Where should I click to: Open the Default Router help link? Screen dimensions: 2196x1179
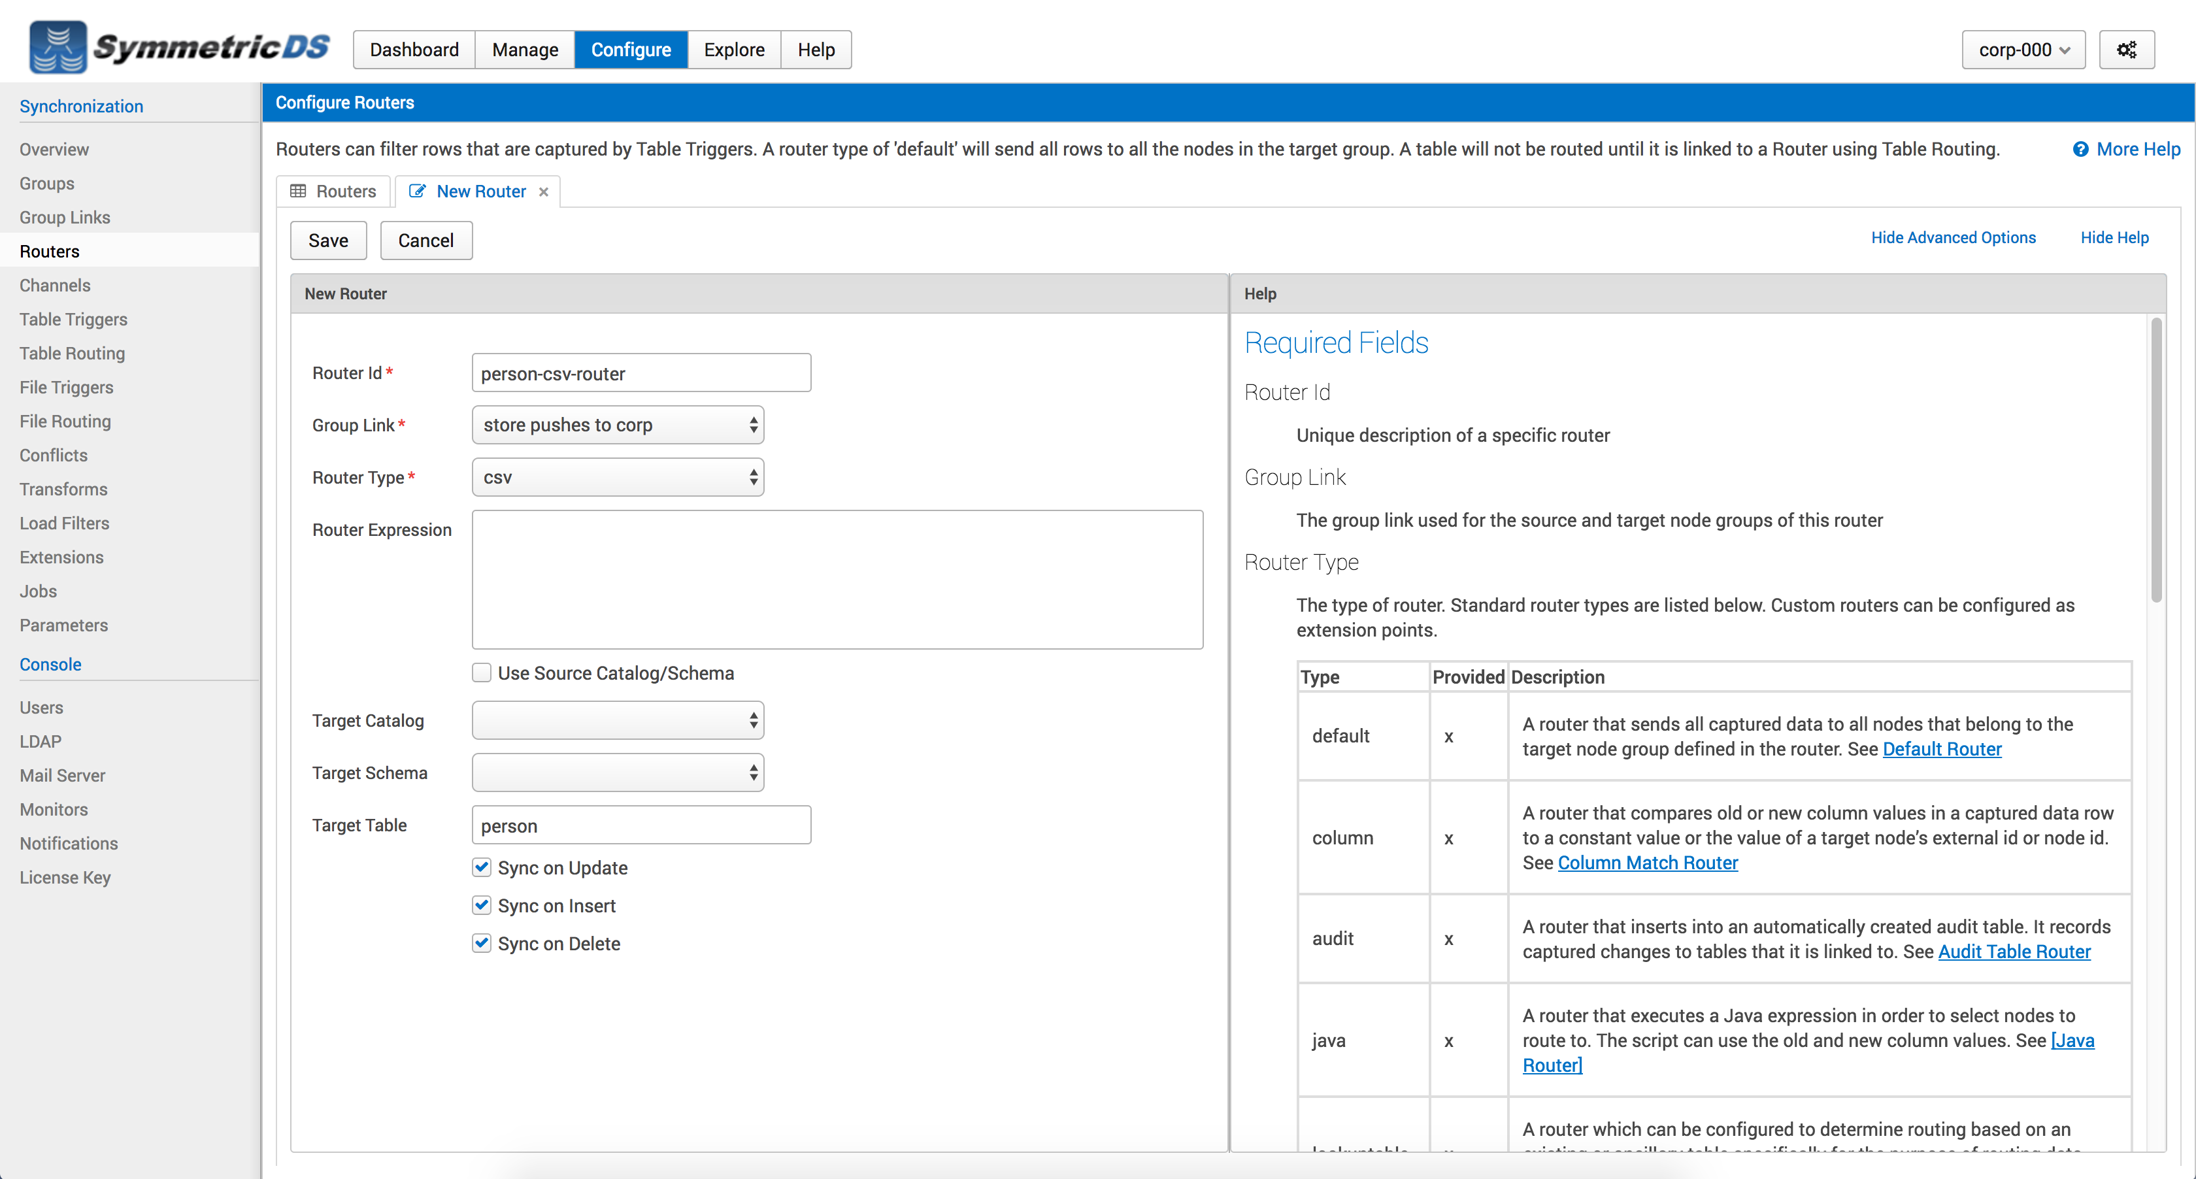pos(1941,748)
